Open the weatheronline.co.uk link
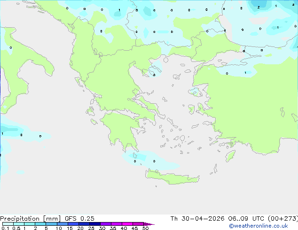 259,226
